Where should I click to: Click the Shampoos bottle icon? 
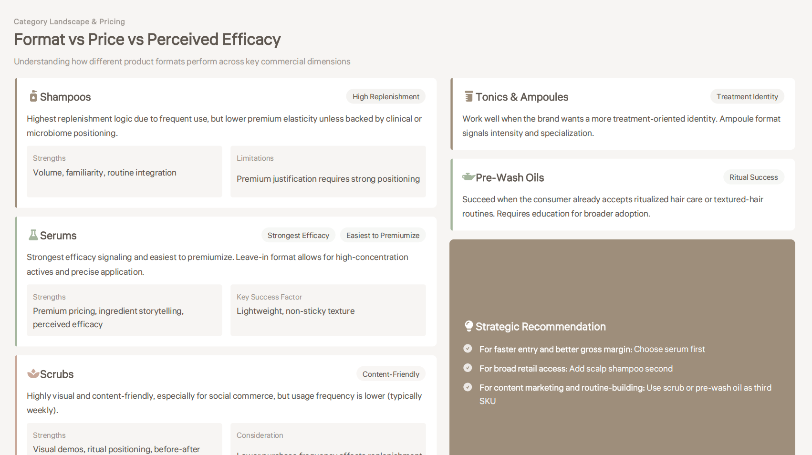[x=33, y=96]
